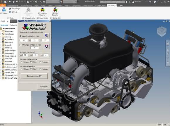
Task: Select Maximum under Optionen Farbqualität
Action: pos(40,69)
